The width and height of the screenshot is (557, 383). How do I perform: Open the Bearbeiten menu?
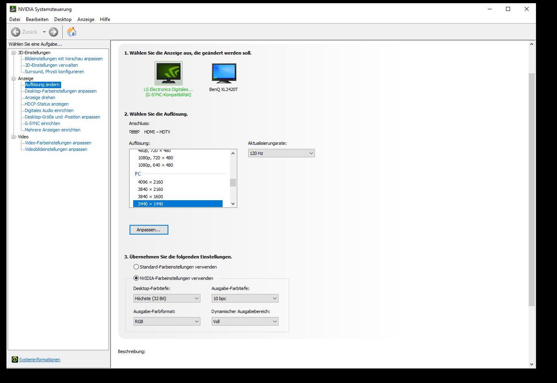37,19
